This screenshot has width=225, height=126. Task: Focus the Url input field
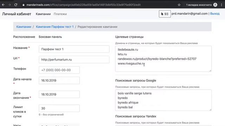point(74,59)
